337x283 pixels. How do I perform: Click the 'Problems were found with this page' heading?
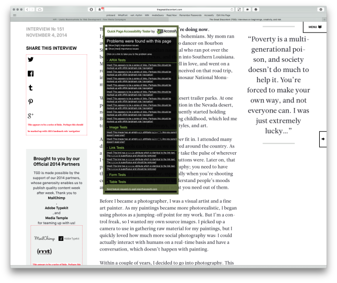(x=139, y=41)
